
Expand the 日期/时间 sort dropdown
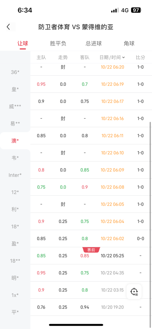(112, 57)
